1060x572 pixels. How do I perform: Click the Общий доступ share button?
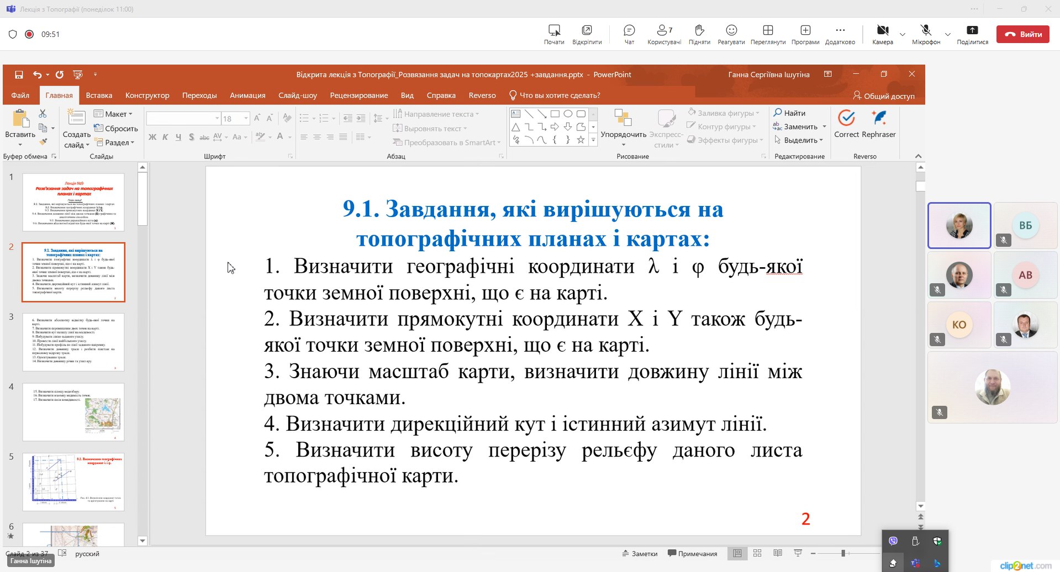tap(884, 96)
